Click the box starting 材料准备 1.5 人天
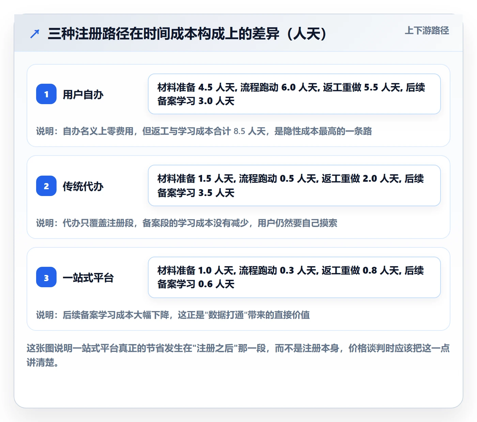Screen dimensions: 477x422 294,185
